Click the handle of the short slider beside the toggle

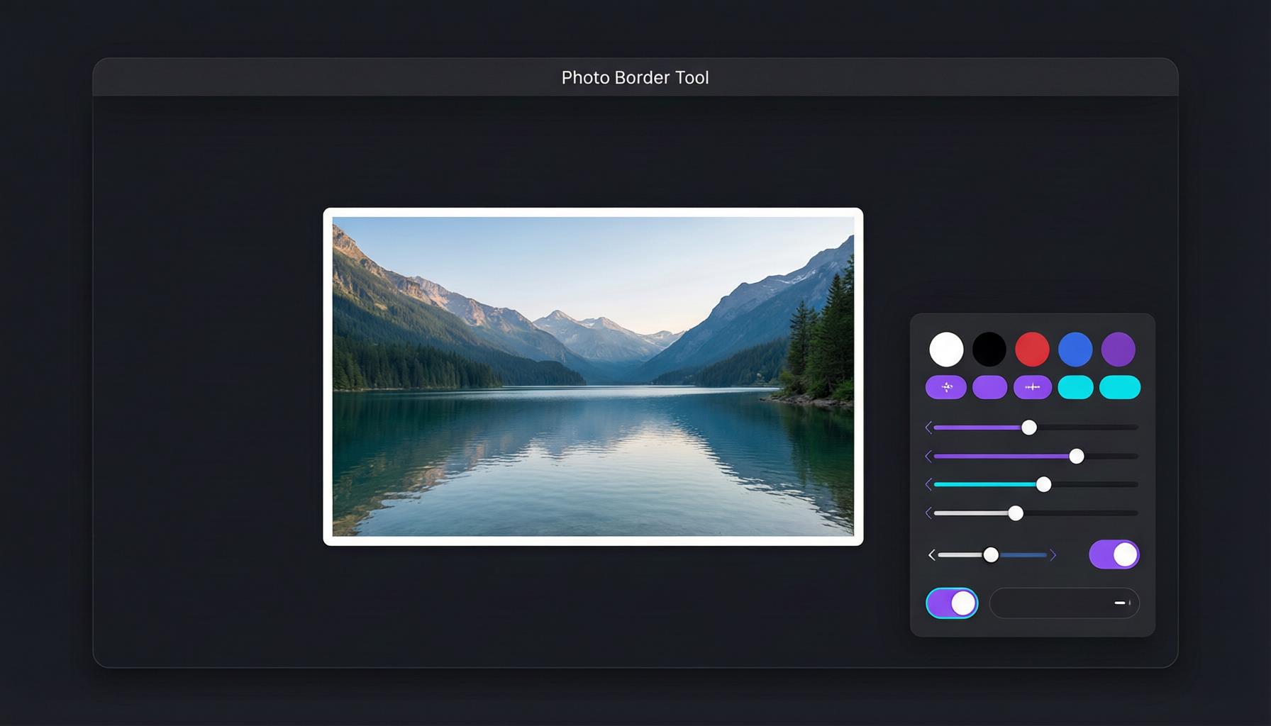(x=991, y=555)
